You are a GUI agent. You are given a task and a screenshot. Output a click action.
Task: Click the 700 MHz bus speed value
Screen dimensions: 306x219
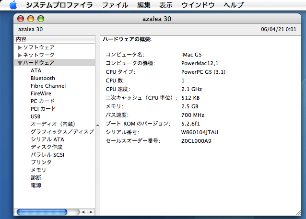click(193, 115)
